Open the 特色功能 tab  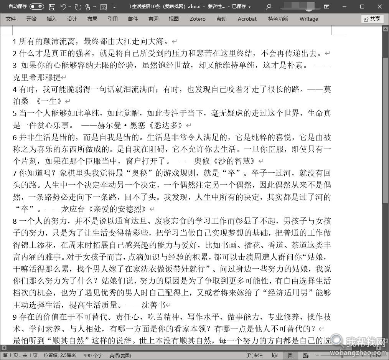click(278, 19)
